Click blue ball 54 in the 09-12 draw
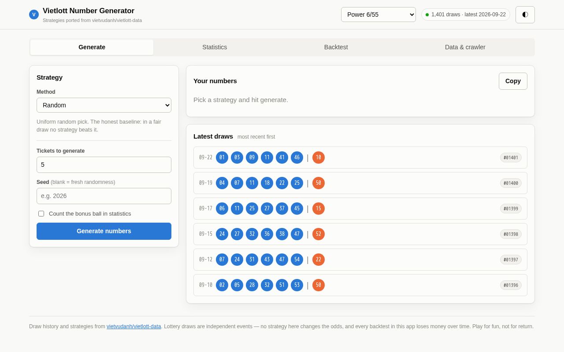Image resolution: width=564 pixels, height=352 pixels. click(x=297, y=260)
